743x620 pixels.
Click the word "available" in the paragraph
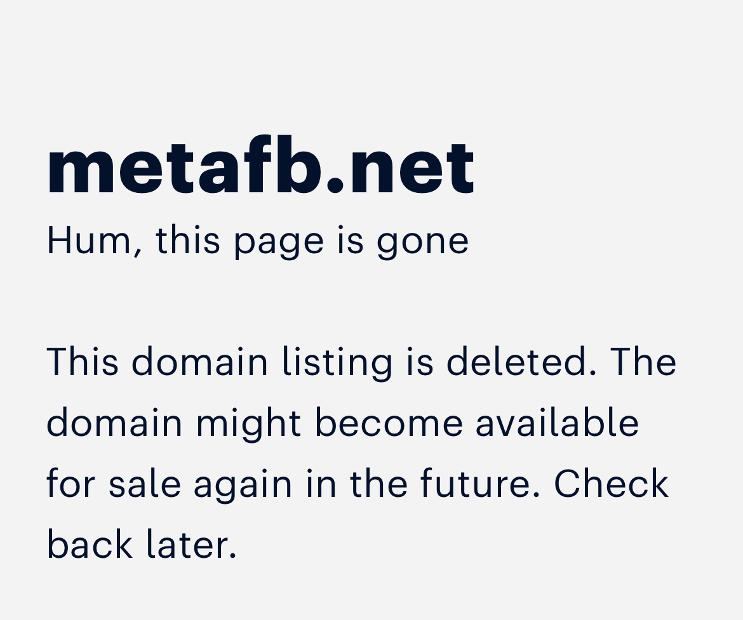(x=557, y=423)
